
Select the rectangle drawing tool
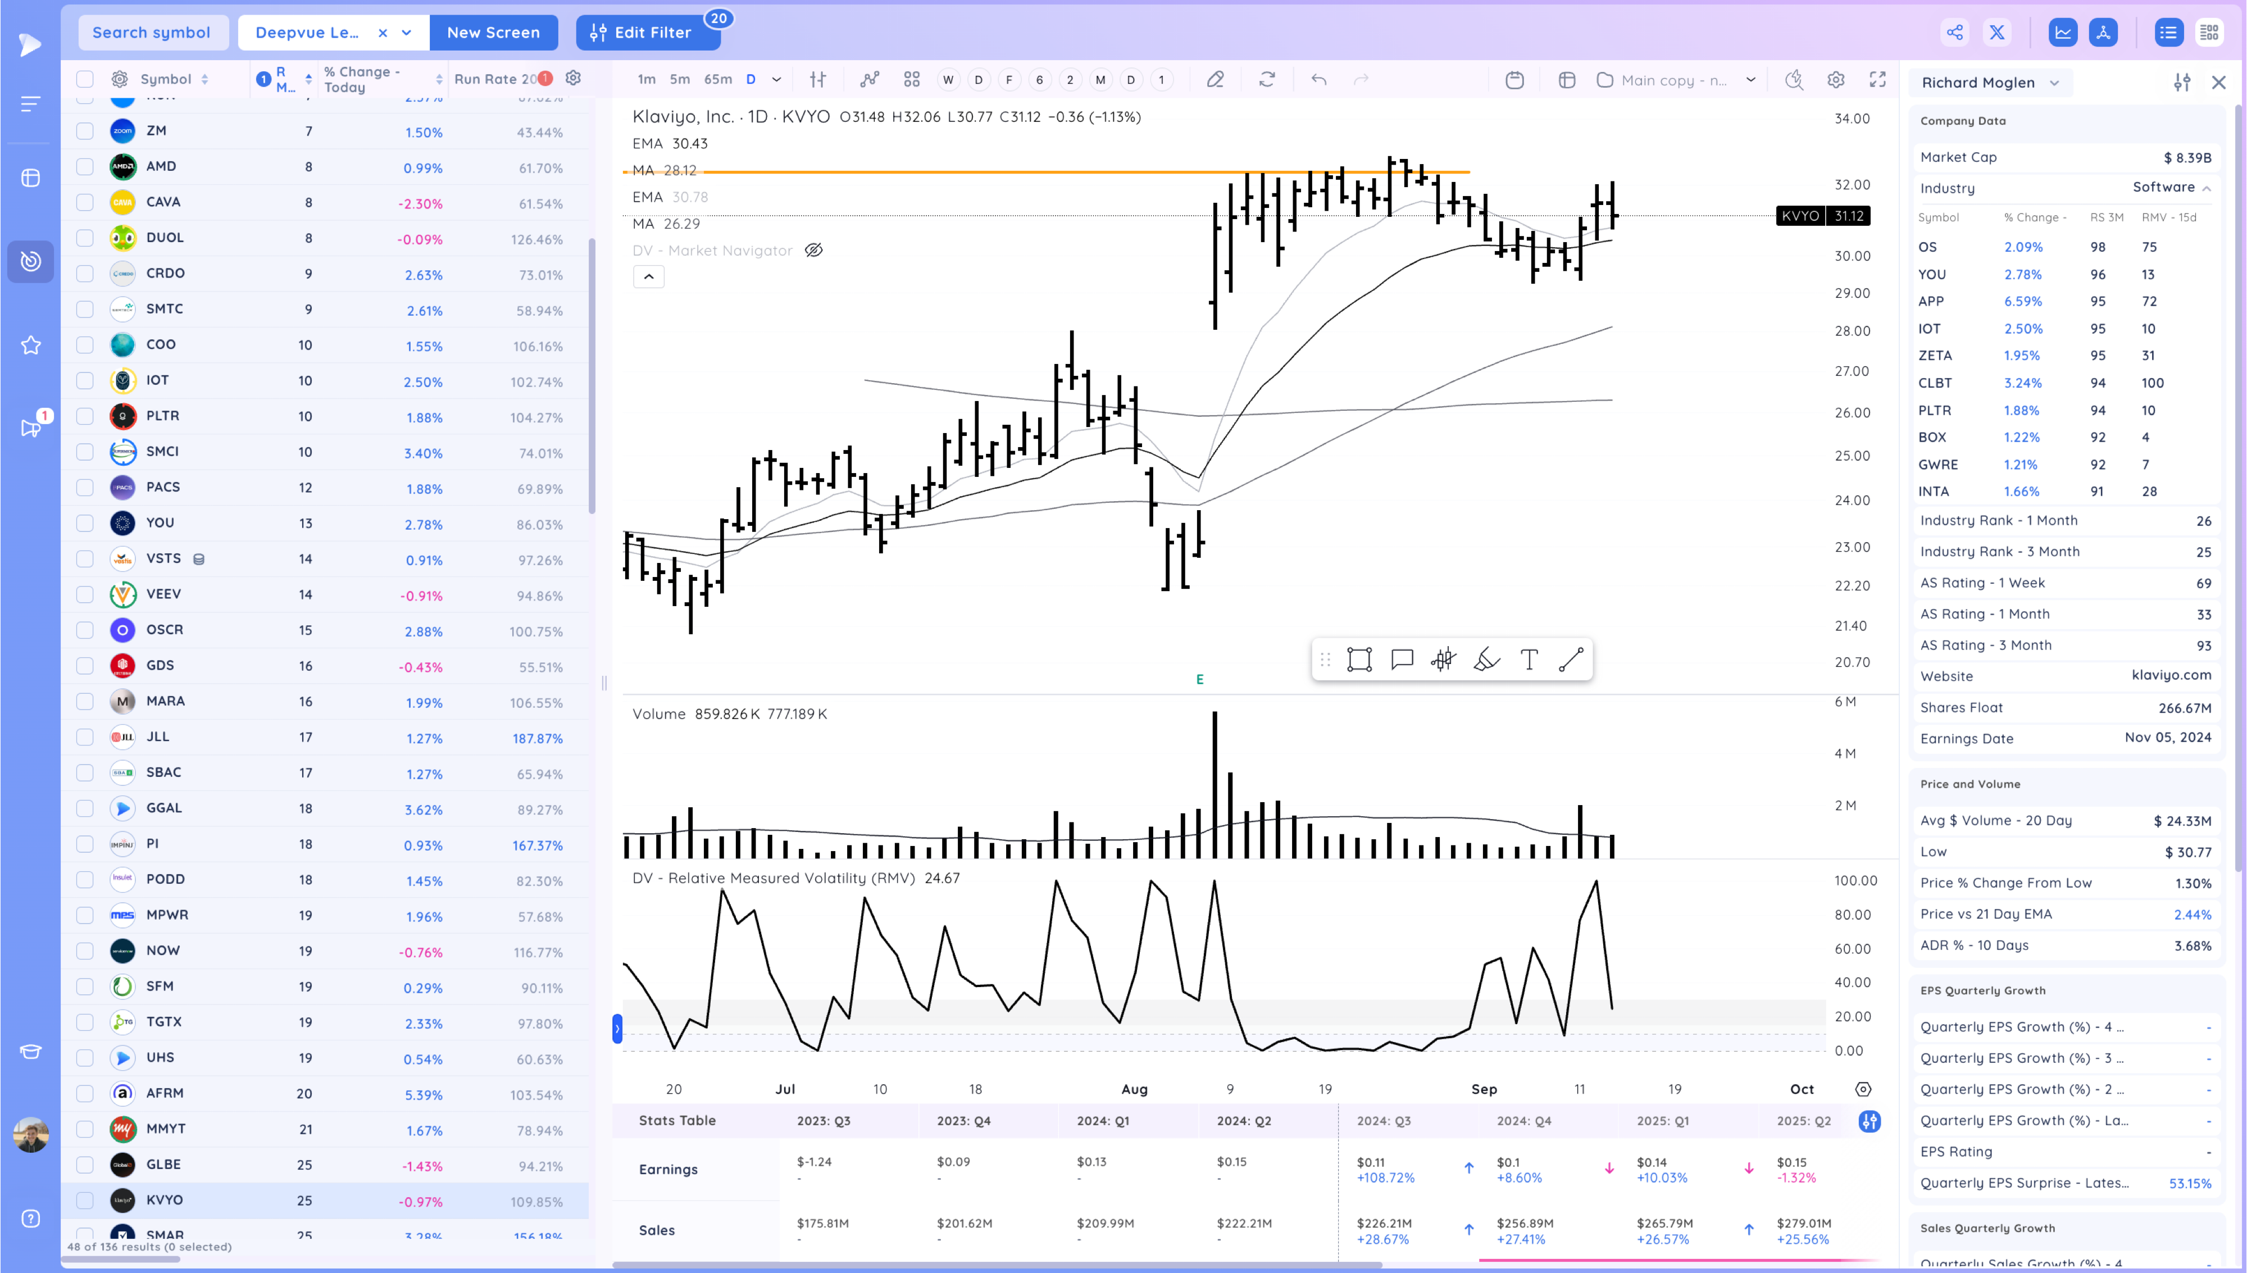coord(1359,659)
